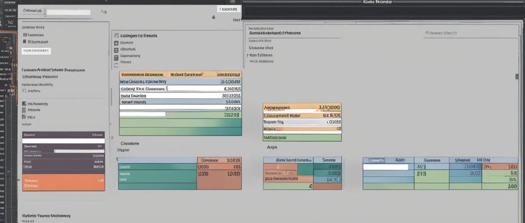Select the underlined heading in the upper right panel
Screen dimensions: 525x223
(275, 33)
